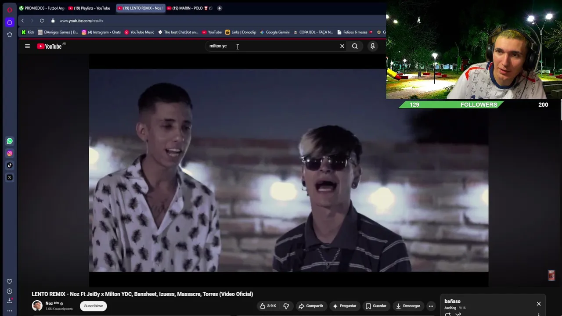Open the YouTube Music bookmark

(139, 32)
